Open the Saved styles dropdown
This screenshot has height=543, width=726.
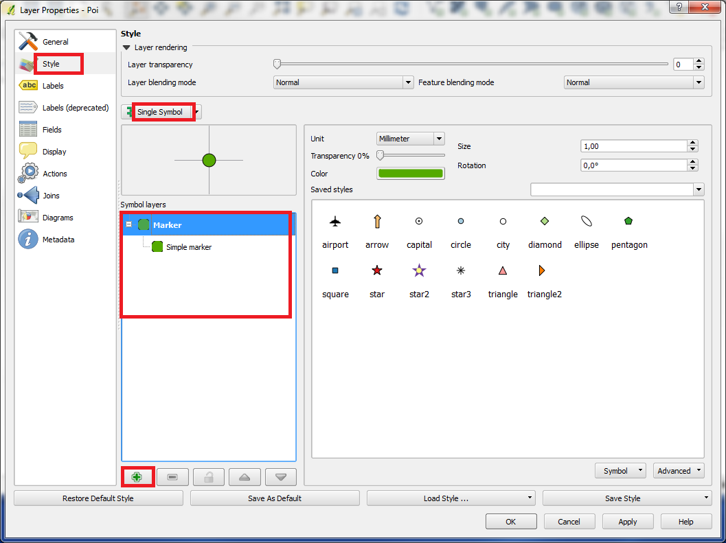pos(617,189)
